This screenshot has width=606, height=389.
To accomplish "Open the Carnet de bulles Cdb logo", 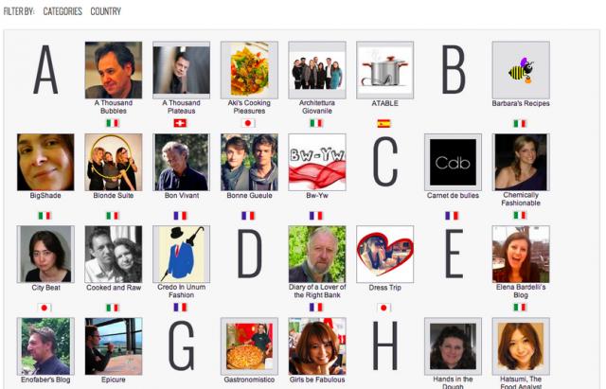I will 453,162.
